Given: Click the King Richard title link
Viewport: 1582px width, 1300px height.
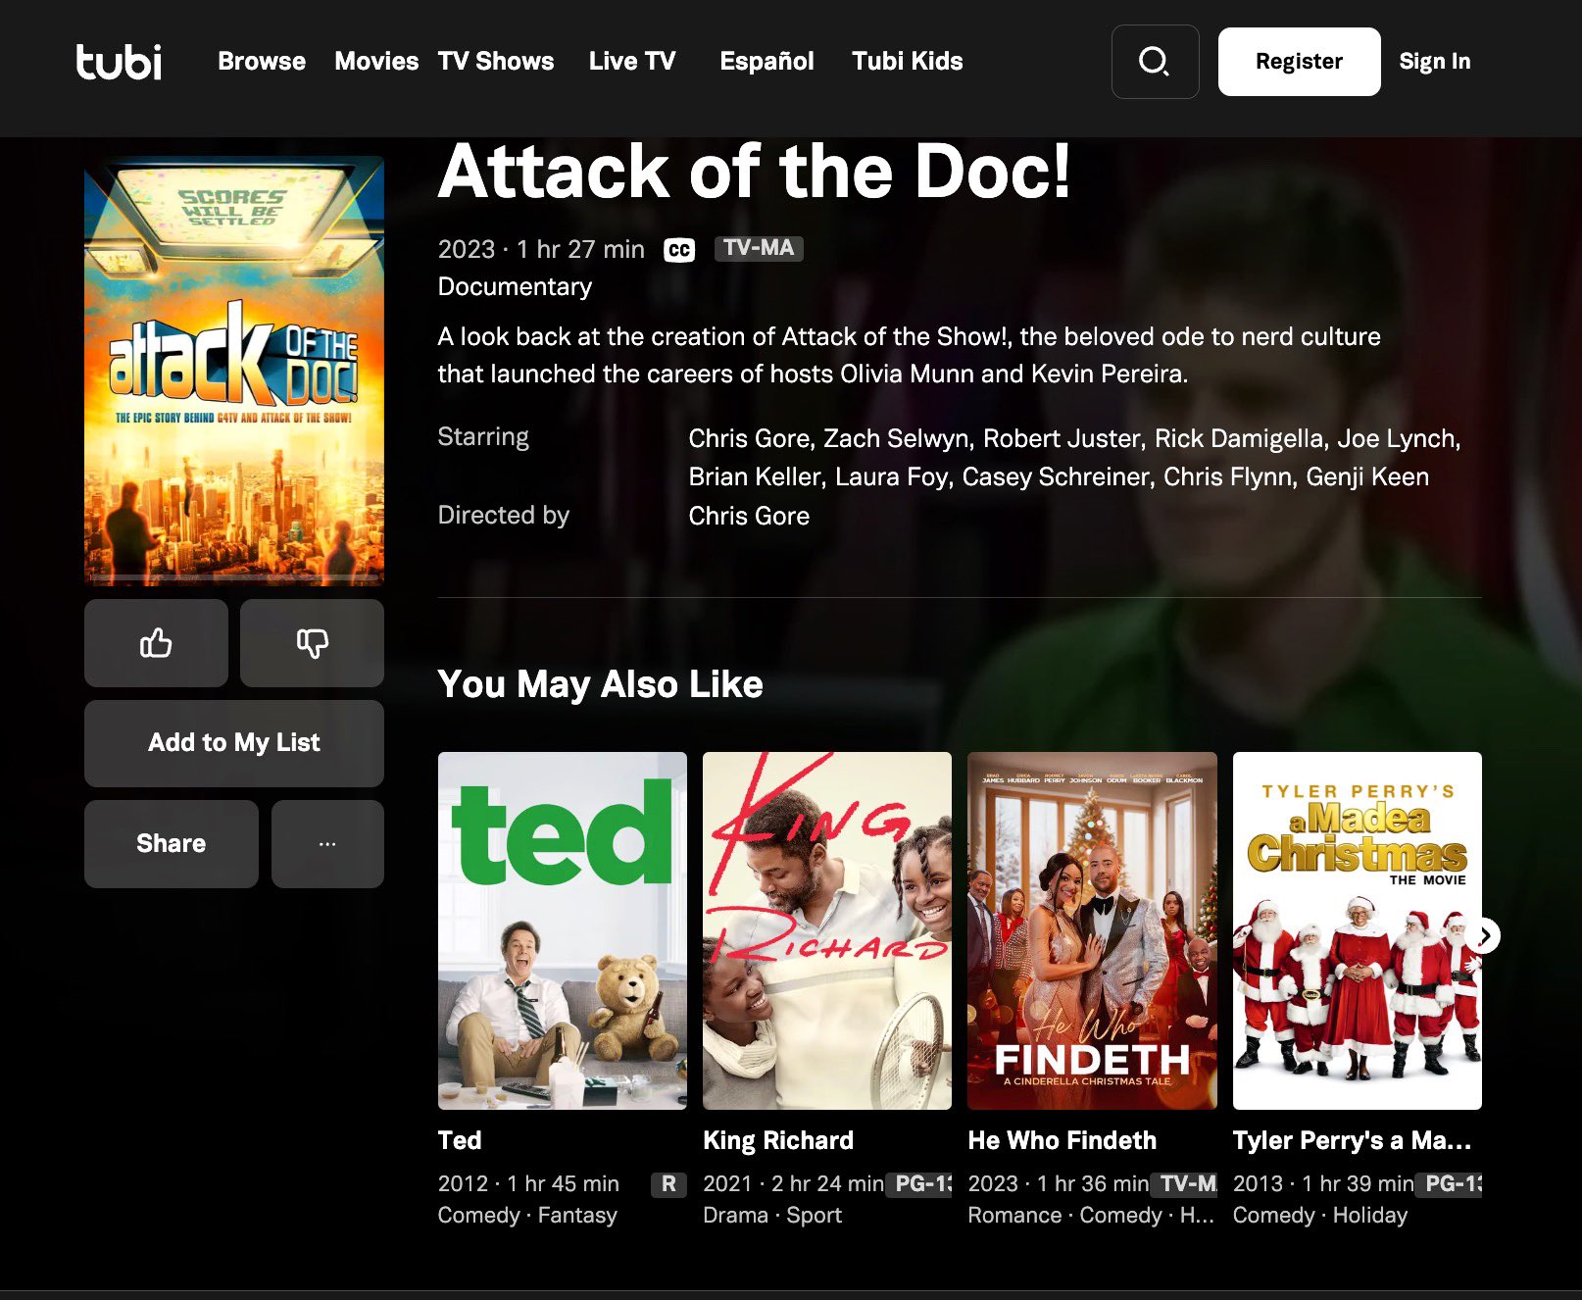Looking at the screenshot, I should (x=778, y=1140).
